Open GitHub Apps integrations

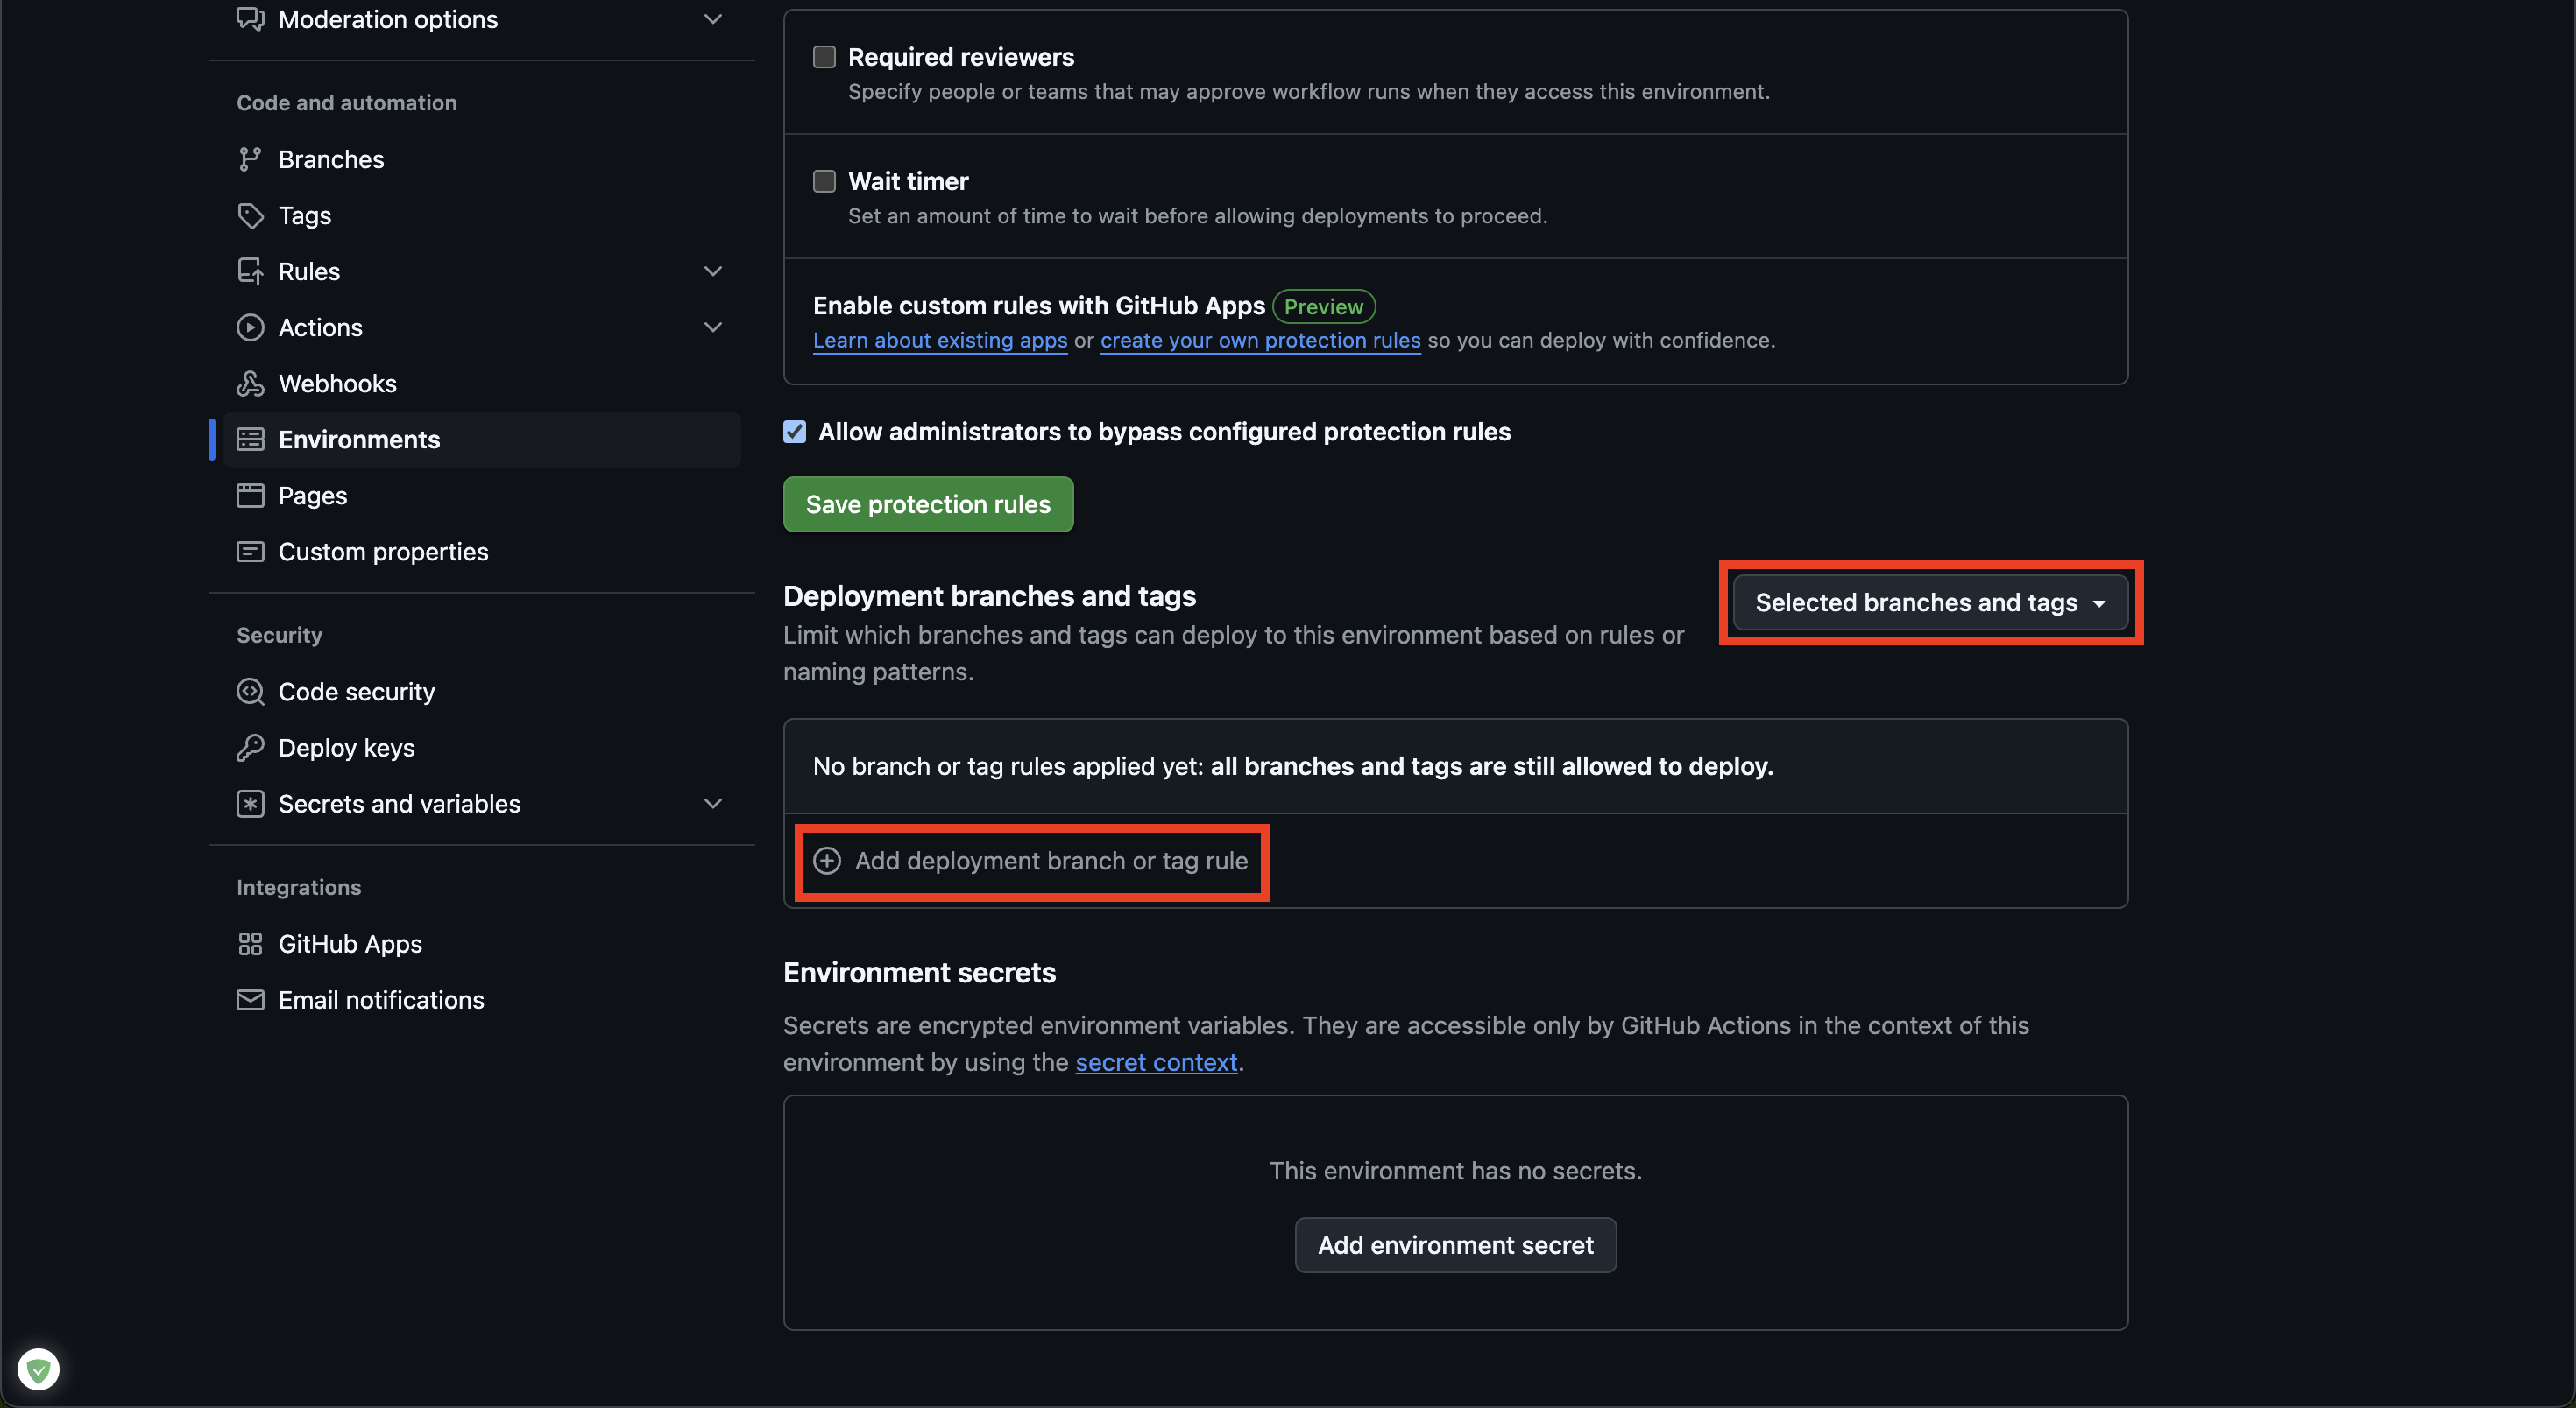480,942
